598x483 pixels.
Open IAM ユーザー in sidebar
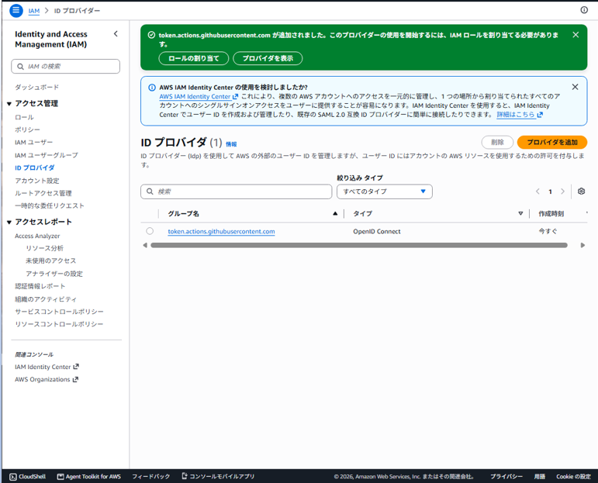pyautogui.click(x=33, y=142)
